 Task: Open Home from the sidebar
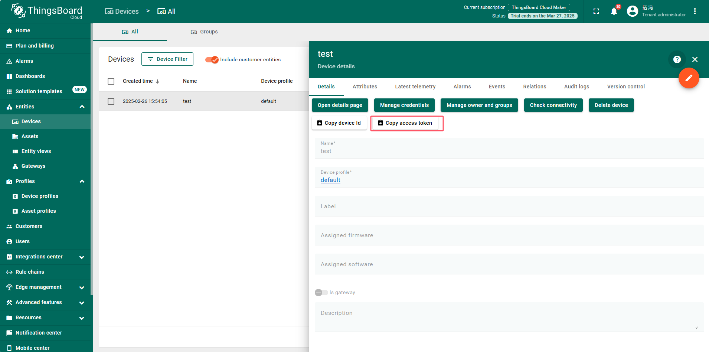(45, 30)
